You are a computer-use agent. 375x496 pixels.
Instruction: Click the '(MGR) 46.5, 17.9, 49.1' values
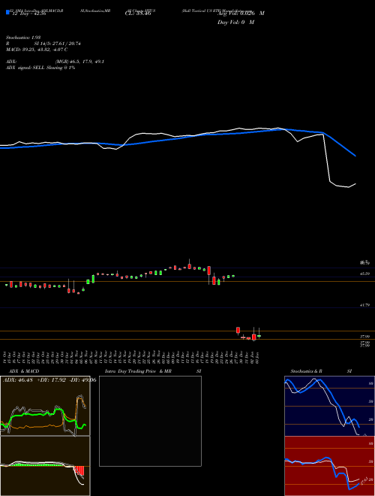click(79, 62)
